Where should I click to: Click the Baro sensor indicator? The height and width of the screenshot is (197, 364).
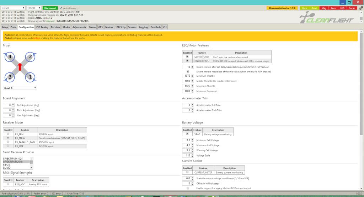point(333,8)
